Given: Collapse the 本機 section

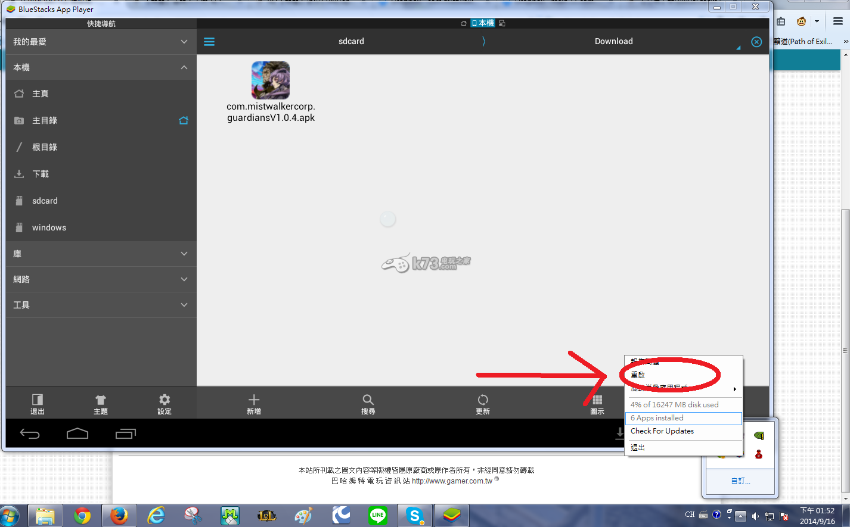Looking at the screenshot, I should [101, 67].
